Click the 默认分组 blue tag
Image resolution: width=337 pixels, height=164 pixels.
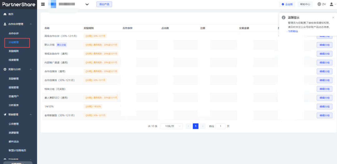[x=62, y=45]
